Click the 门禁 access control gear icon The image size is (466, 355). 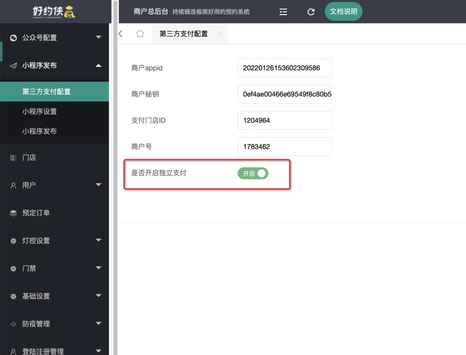[13, 268]
